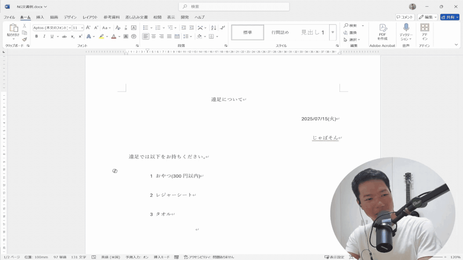463x260 pixels.
Task: Apply yellow text highlight color
Action: (102, 37)
